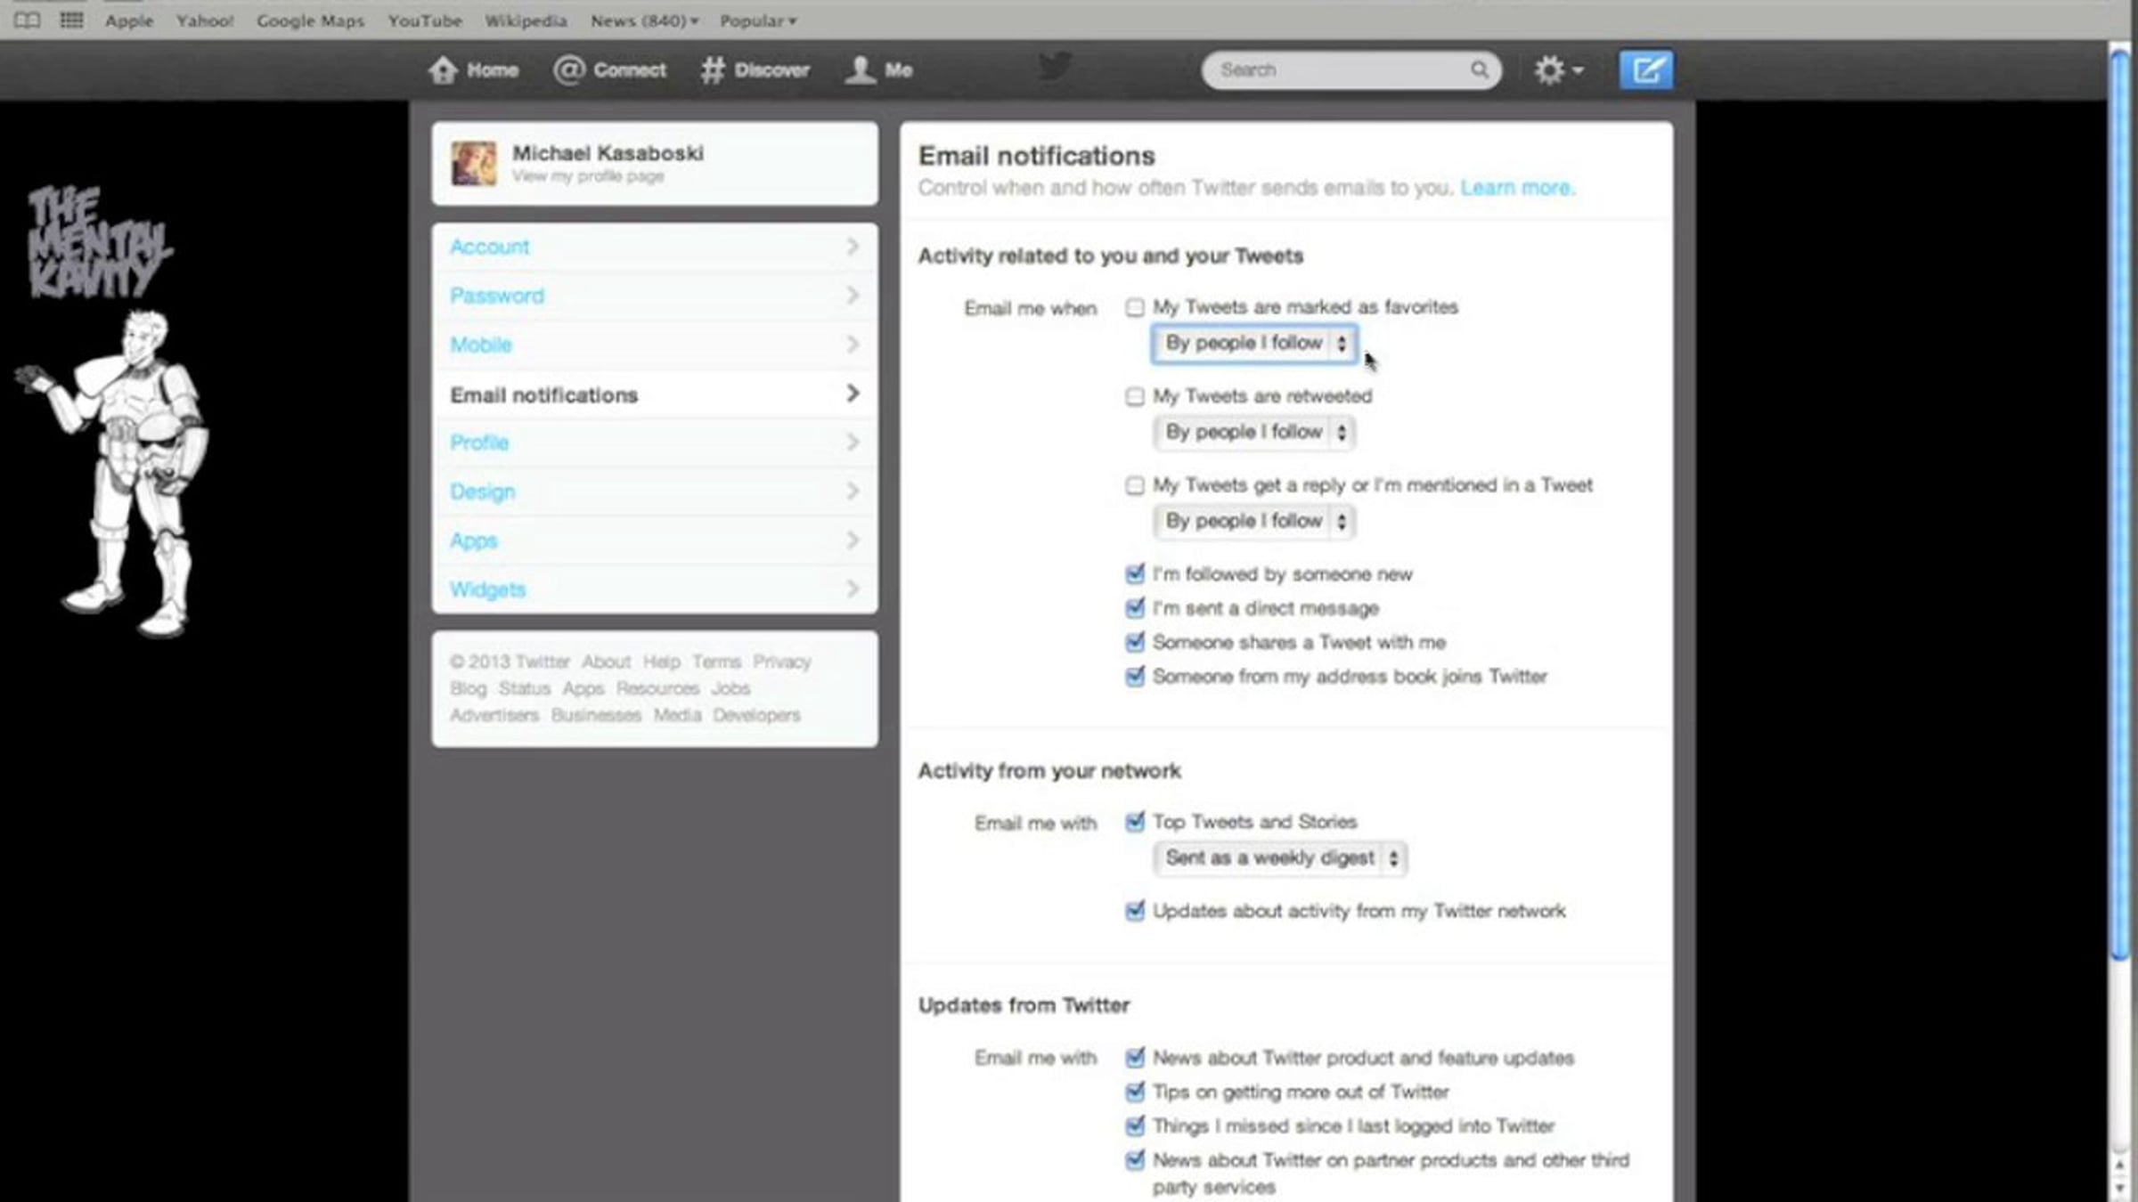The image size is (2138, 1202).
Task: Open the replies 'By people I follow' dropdown
Action: 1253,522
